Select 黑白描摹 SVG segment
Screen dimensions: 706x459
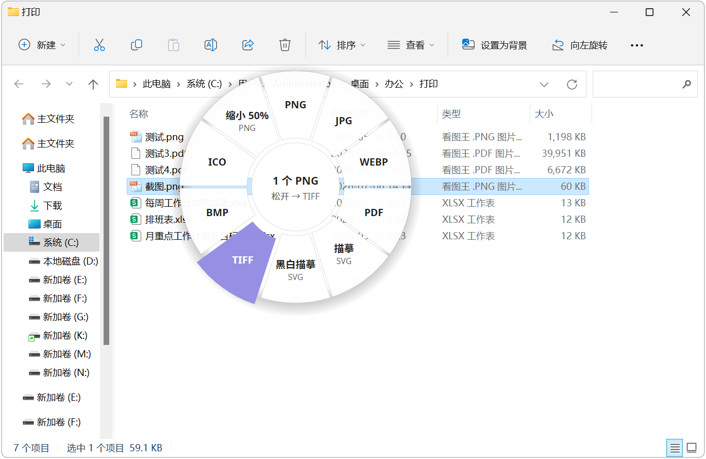click(x=296, y=270)
